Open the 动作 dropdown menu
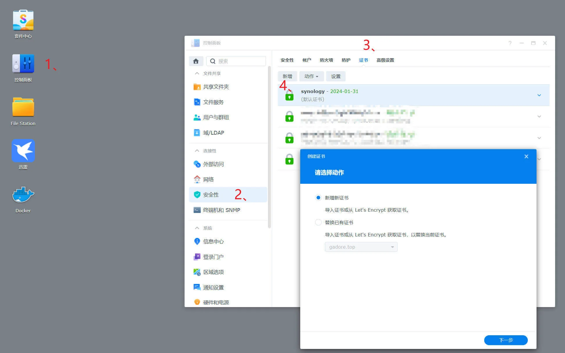This screenshot has width=565, height=353. coord(311,76)
